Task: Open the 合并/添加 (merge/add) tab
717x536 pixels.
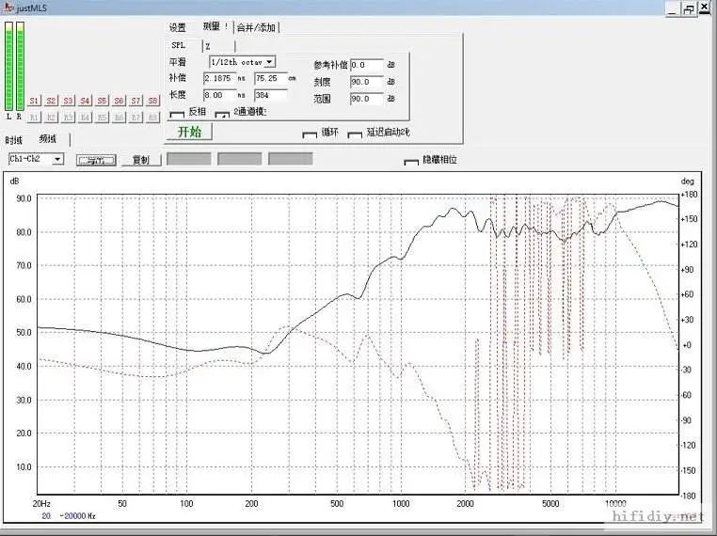Action: [257, 27]
